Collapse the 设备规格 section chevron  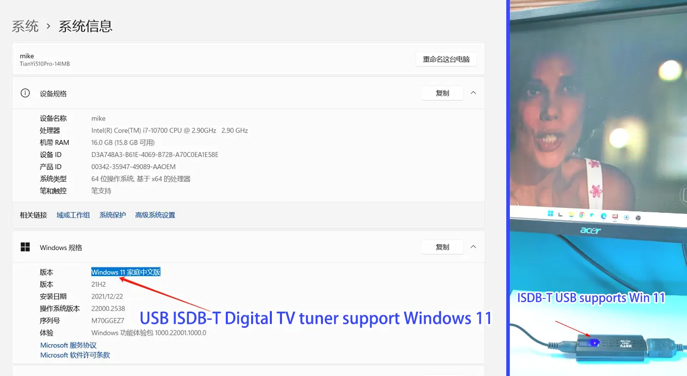point(473,93)
